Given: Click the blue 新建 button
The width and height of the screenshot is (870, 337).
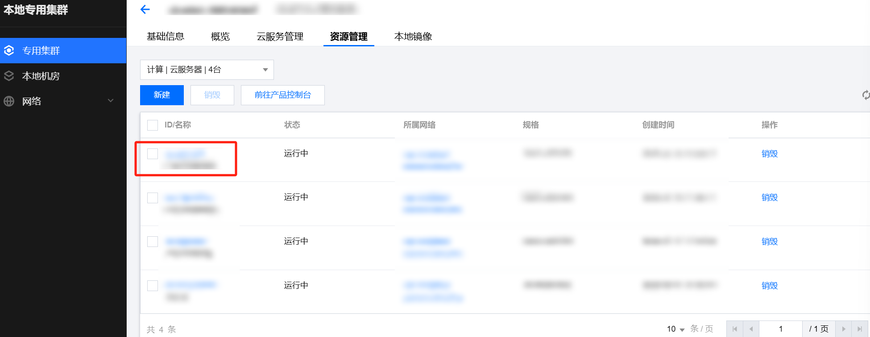Looking at the screenshot, I should pyautogui.click(x=162, y=95).
